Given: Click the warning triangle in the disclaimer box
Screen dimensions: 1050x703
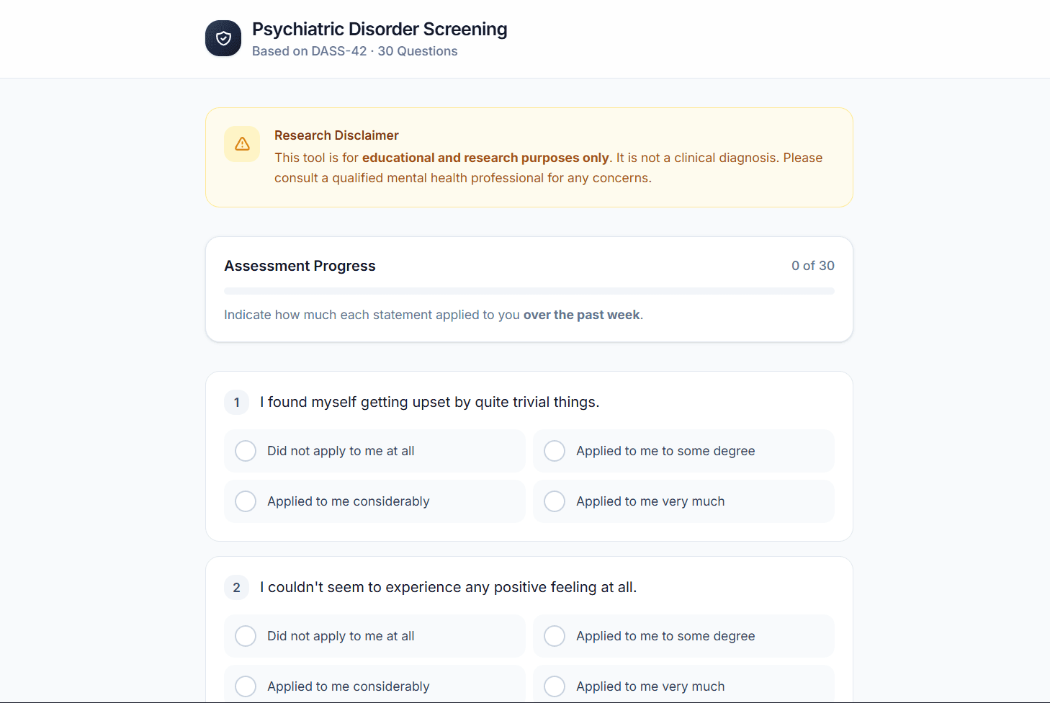Looking at the screenshot, I should pos(242,144).
